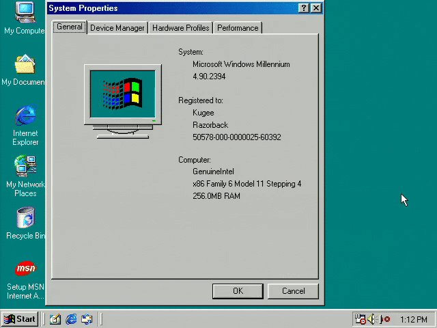Click the "System:" label

(x=191, y=52)
